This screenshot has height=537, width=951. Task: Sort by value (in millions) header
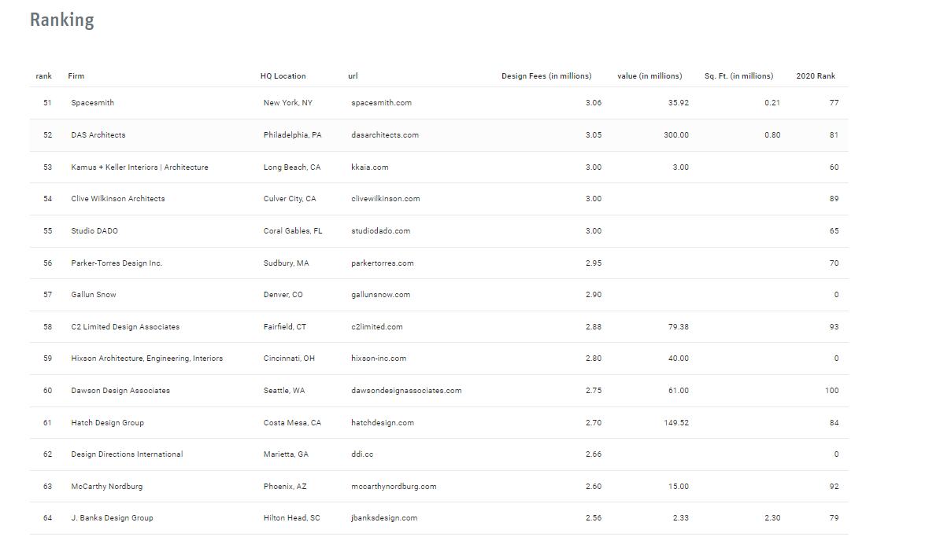click(649, 76)
